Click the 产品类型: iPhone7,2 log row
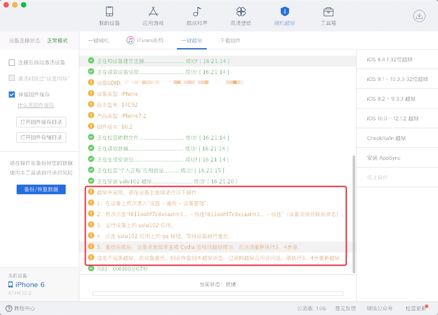438x315 pixels. click(x=218, y=115)
